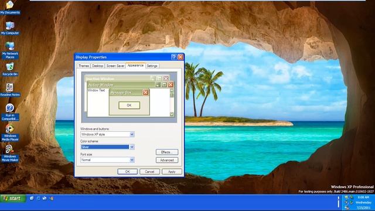Click the preview window's vertical scrollbar

pyautogui.click(x=172, y=103)
